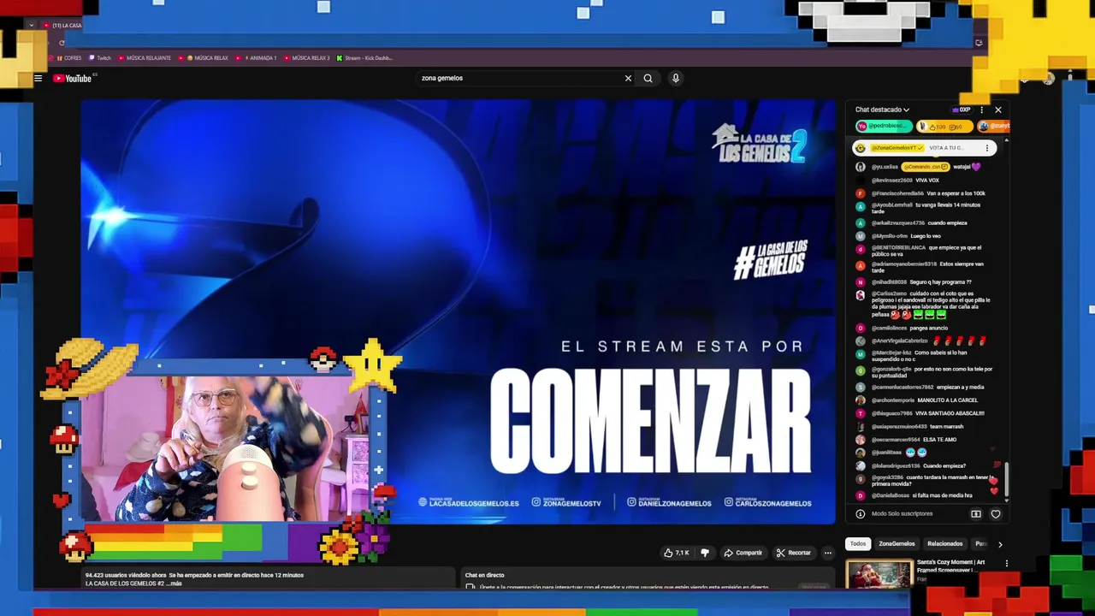Open the 'Santa's Cozy Moment' video thumbnail
Screen dimensions: 1095x616
click(x=879, y=573)
